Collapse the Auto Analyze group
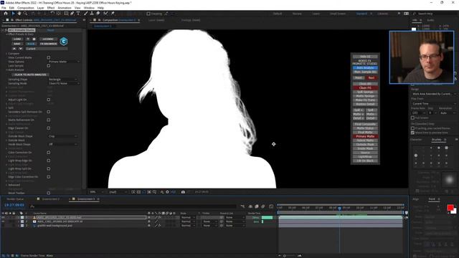The height and width of the screenshot is (258, 459). point(6,70)
